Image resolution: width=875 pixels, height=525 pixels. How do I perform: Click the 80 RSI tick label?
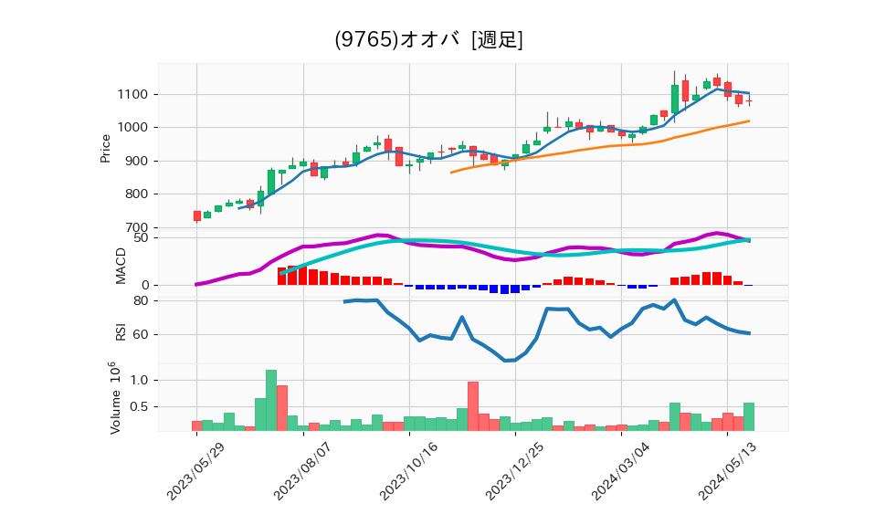click(x=142, y=300)
